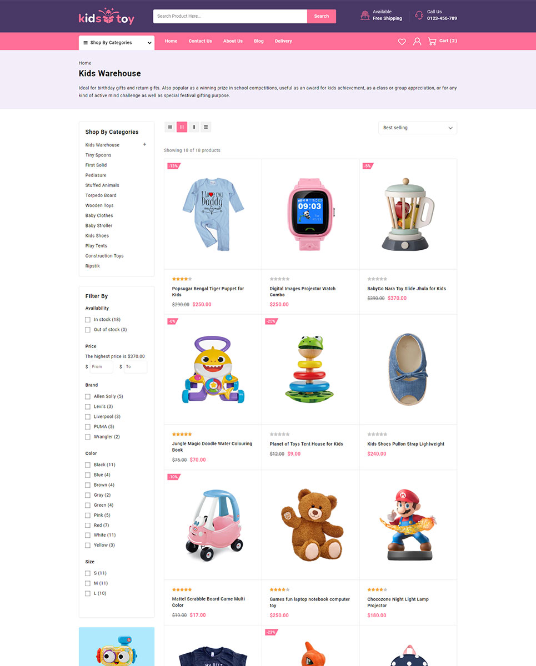536x666 pixels.
Task: Tick the Pink color filter checkbox
Action: tap(88, 515)
